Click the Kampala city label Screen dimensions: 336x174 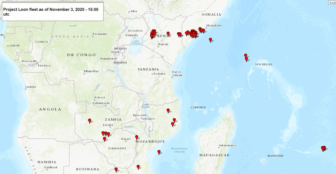132,35
